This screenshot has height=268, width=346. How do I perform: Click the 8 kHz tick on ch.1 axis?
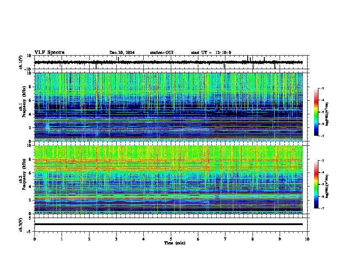coord(31,87)
